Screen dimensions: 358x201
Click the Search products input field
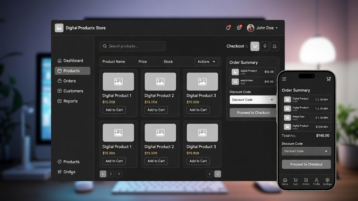132,46
